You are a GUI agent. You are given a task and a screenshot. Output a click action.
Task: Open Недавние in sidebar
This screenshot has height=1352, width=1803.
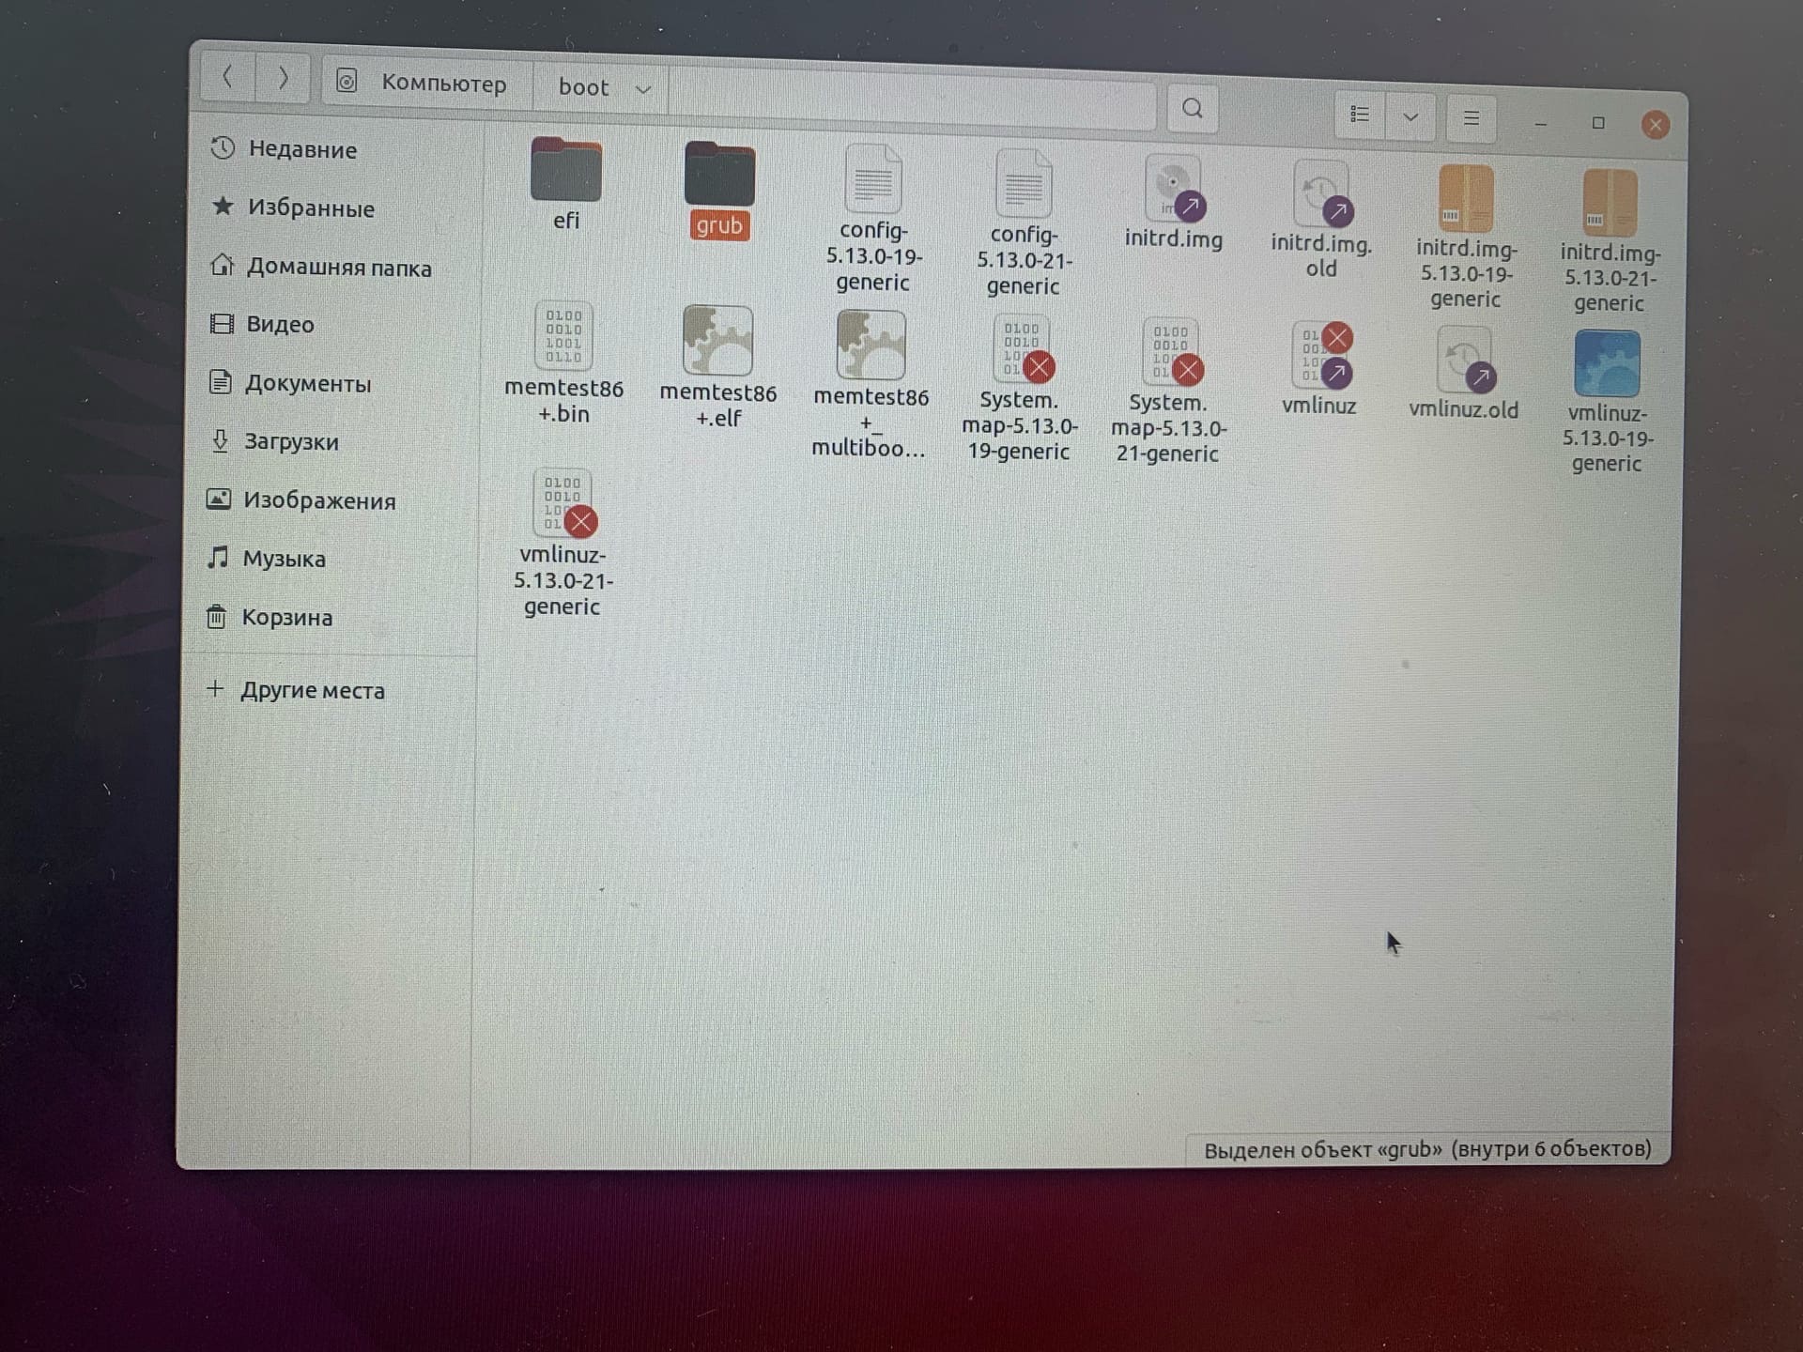(301, 149)
